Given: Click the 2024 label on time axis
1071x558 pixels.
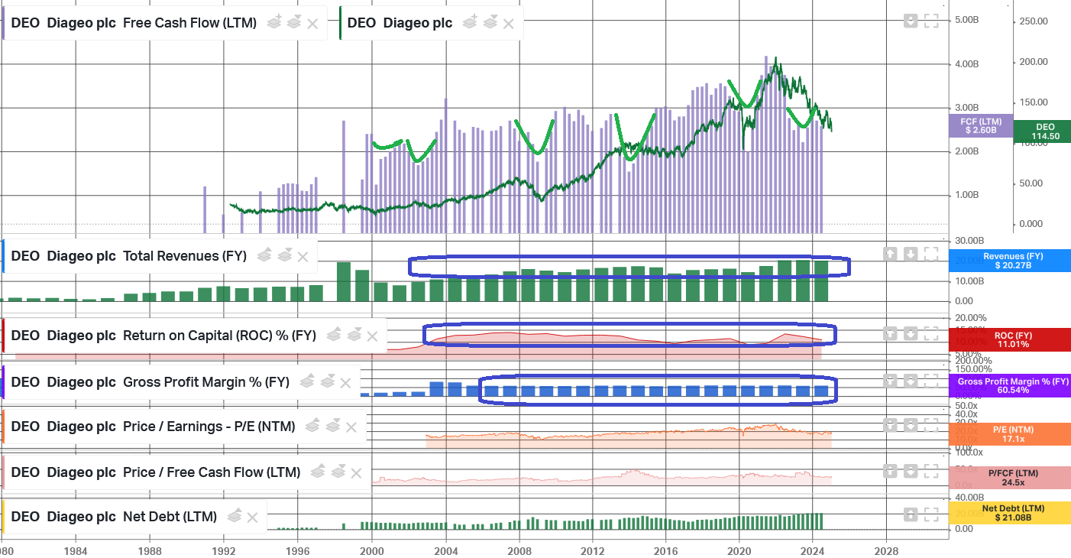Looking at the screenshot, I should point(813,550).
